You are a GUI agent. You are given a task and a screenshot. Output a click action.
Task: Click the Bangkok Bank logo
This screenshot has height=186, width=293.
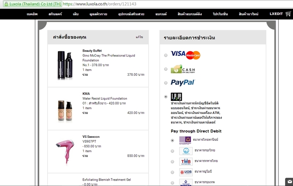click(186, 183)
